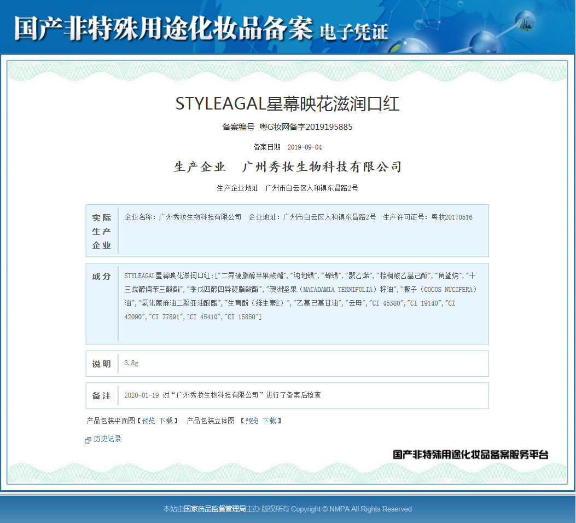Image resolution: width=576 pixels, height=523 pixels.
Task: Preview the 产品包装平面图 image
Action: 148,421
